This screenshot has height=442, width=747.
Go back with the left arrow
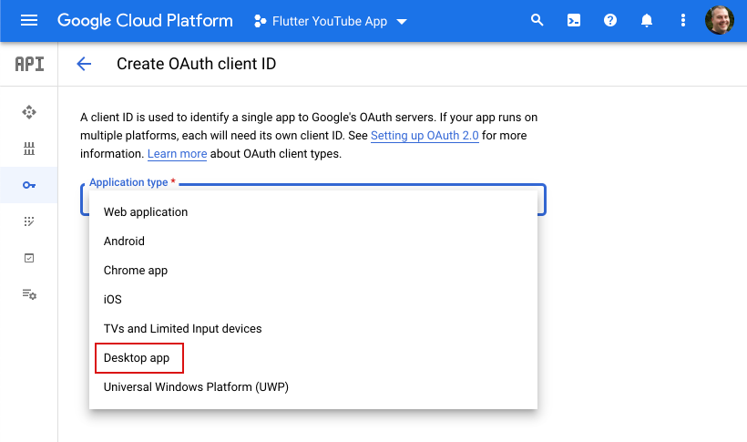[84, 64]
